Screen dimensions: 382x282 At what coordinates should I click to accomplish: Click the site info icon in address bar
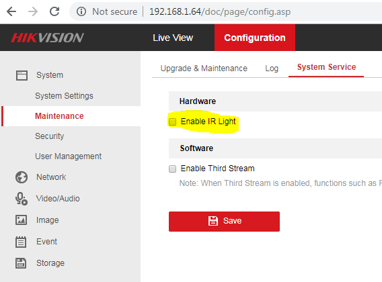tap(81, 11)
